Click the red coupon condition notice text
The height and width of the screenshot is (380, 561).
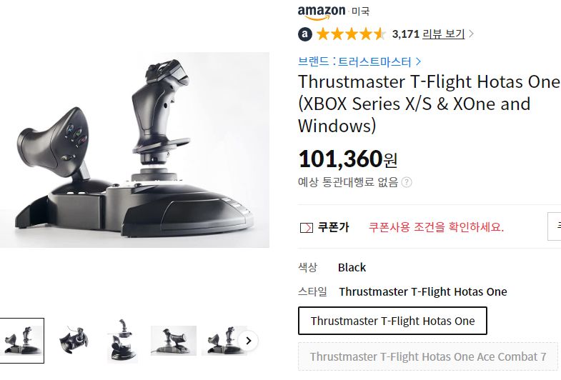tap(436, 227)
